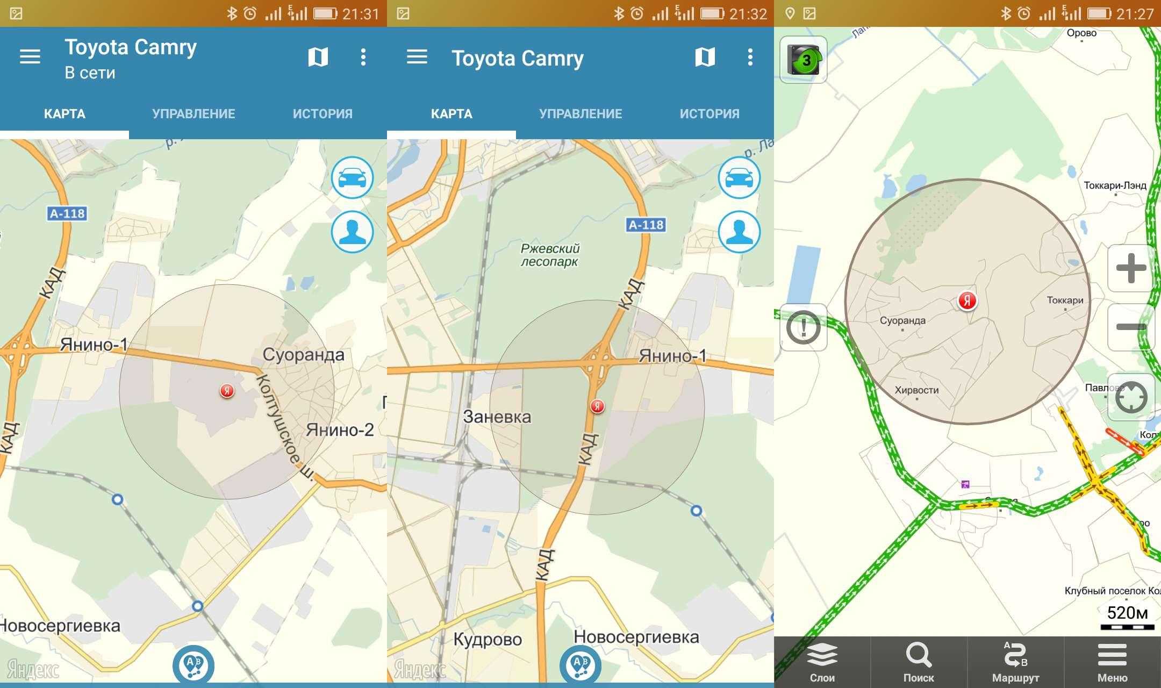This screenshot has width=1161, height=688.
Task: Tap Кудрово label in middle map
Action: (x=488, y=640)
